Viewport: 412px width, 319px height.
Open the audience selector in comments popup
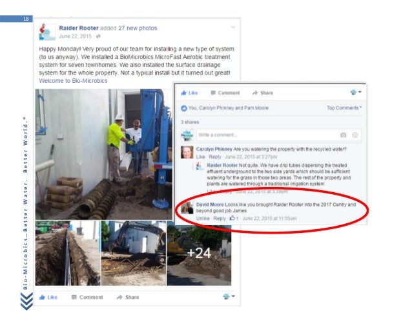pyautogui.click(x=356, y=92)
